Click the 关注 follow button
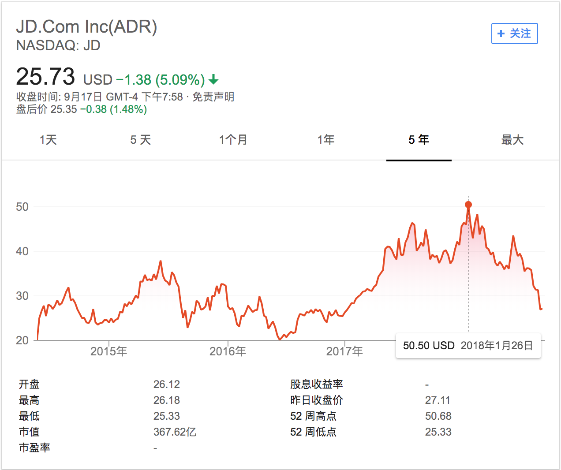The height and width of the screenshot is (470, 561). click(x=514, y=34)
